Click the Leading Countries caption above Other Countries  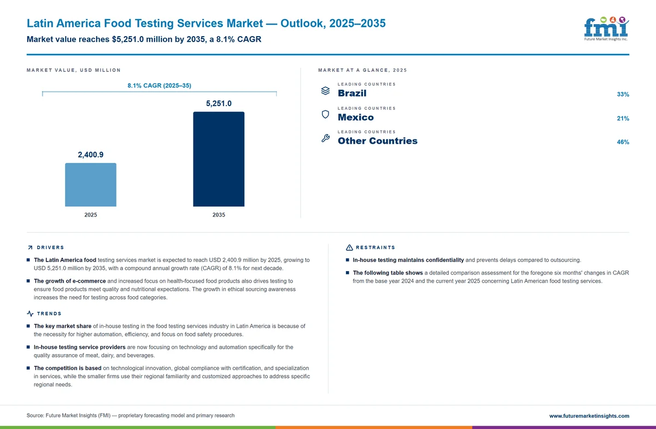(367, 132)
